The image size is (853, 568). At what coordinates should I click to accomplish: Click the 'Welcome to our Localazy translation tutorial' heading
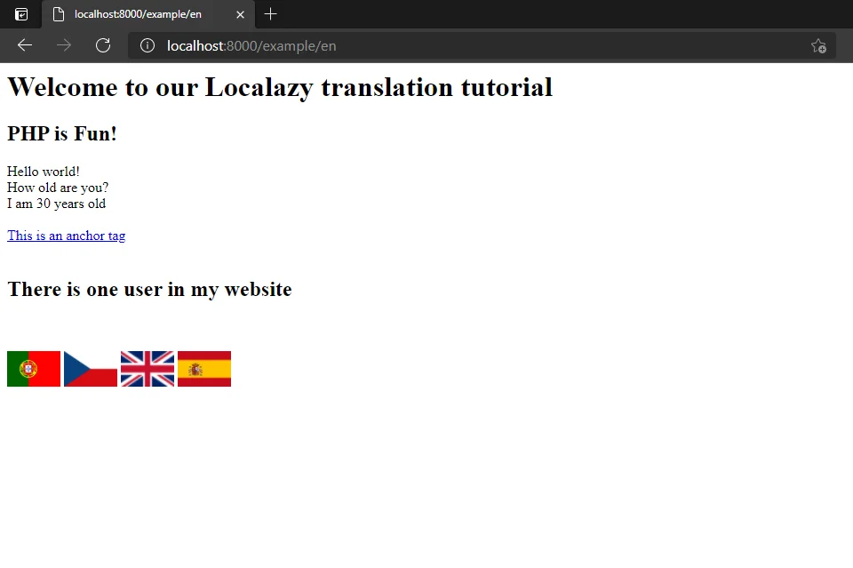coord(279,86)
